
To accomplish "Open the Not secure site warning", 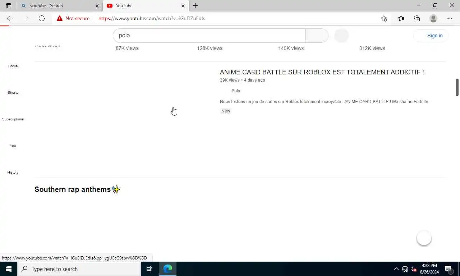I will [73, 18].
